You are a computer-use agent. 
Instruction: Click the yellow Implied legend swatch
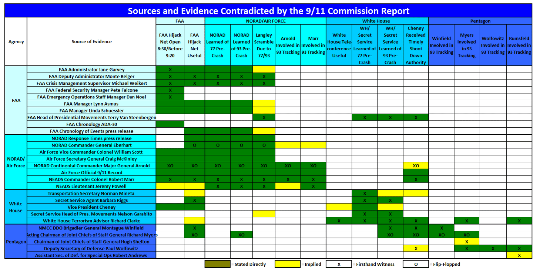coord(288,264)
